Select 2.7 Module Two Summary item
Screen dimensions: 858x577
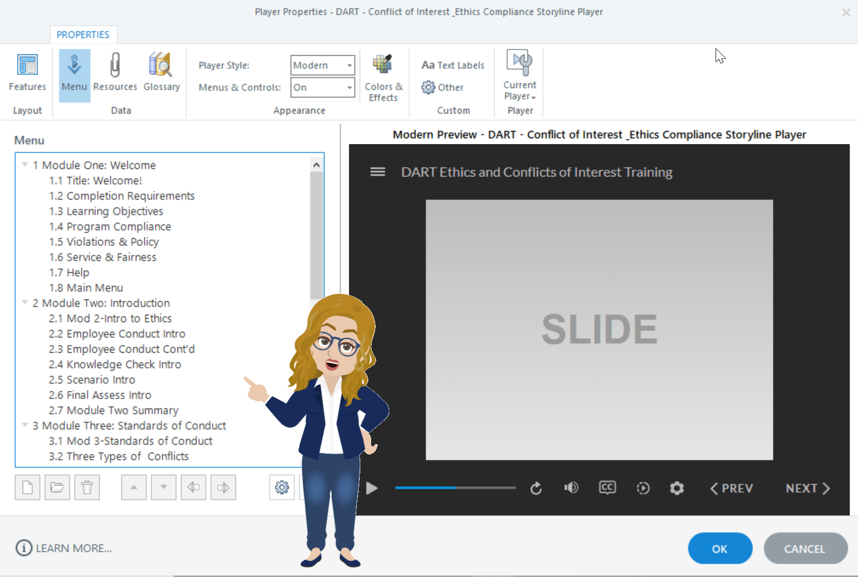pos(113,410)
